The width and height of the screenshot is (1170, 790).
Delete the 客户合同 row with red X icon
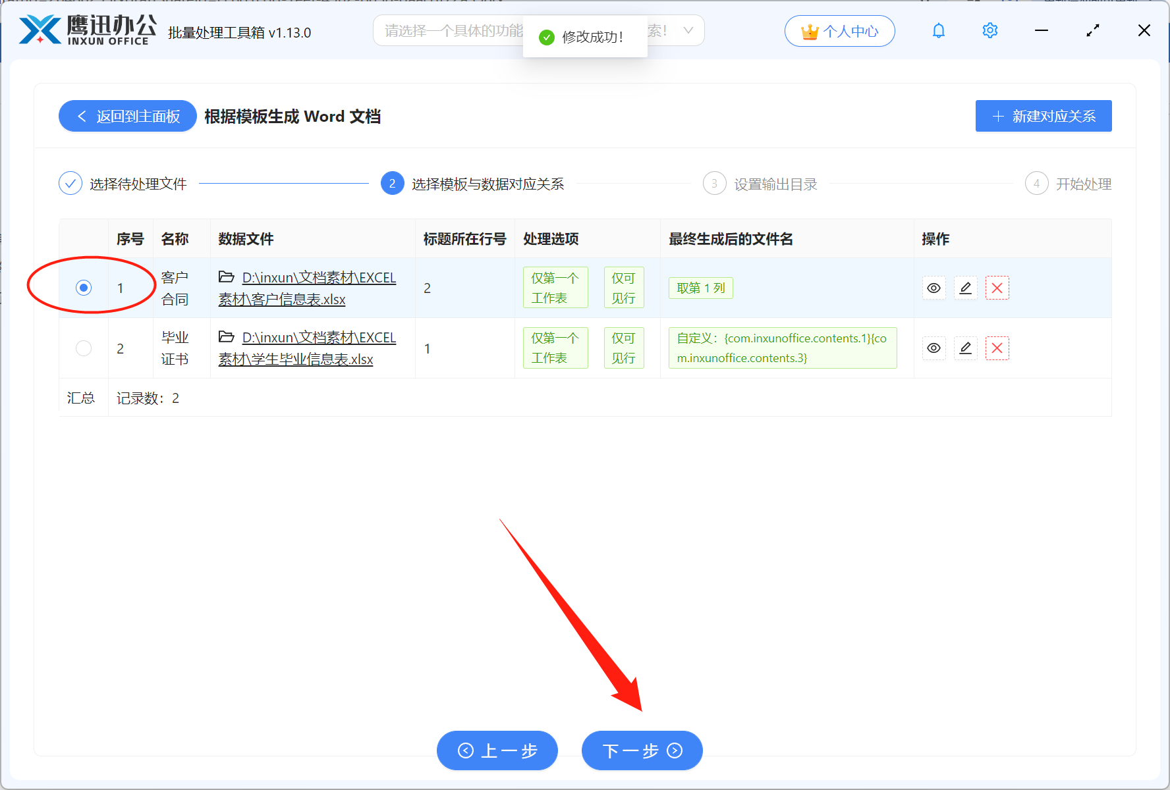(x=997, y=288)
